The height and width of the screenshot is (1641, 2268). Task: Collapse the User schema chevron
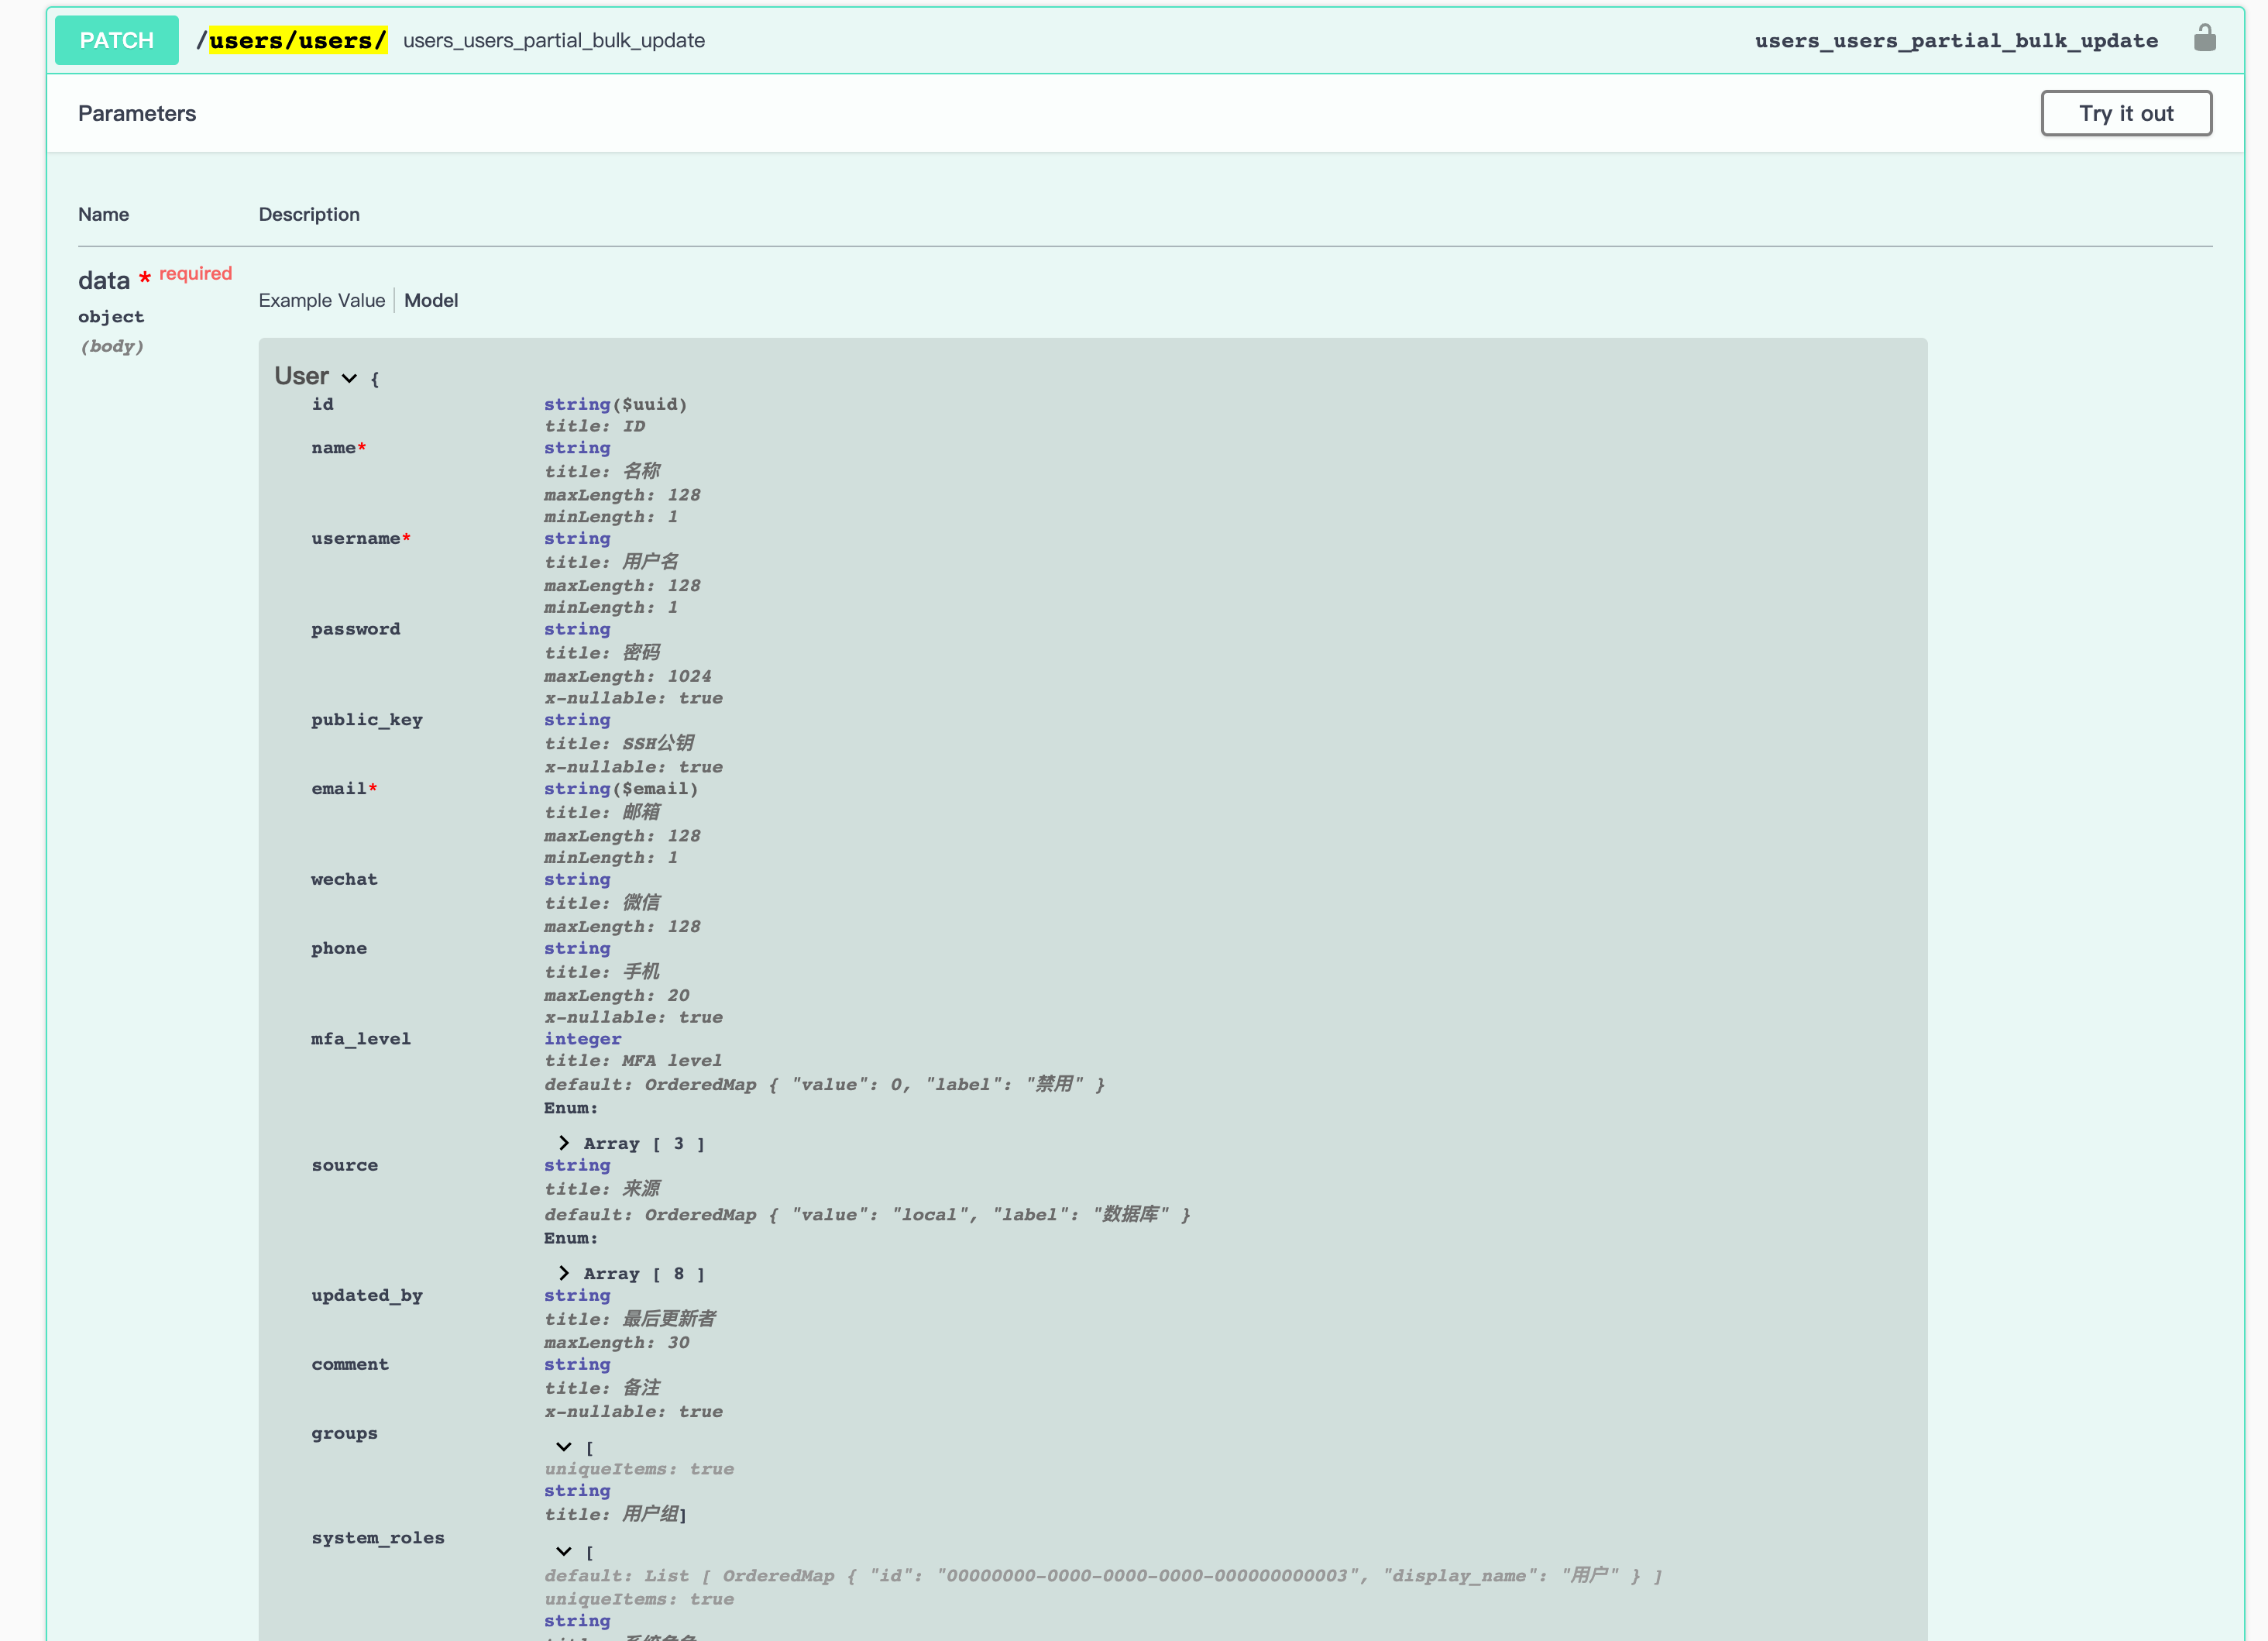pos(349,379)
